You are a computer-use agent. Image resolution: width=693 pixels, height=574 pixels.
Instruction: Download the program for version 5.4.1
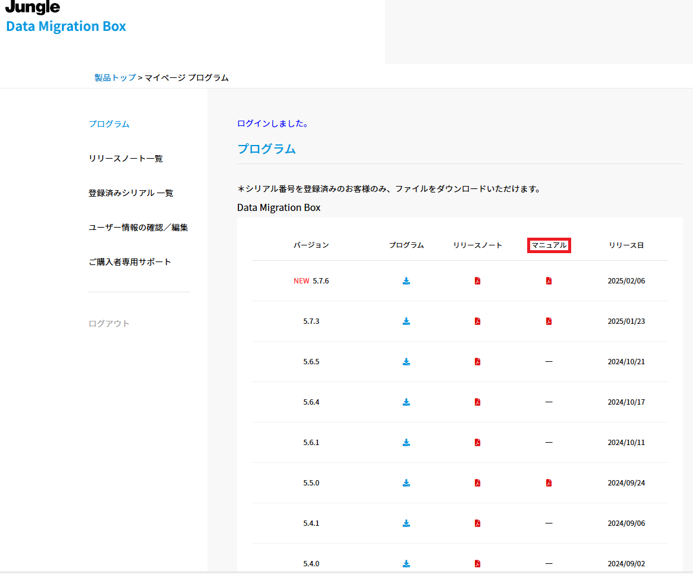click(406, 523)
